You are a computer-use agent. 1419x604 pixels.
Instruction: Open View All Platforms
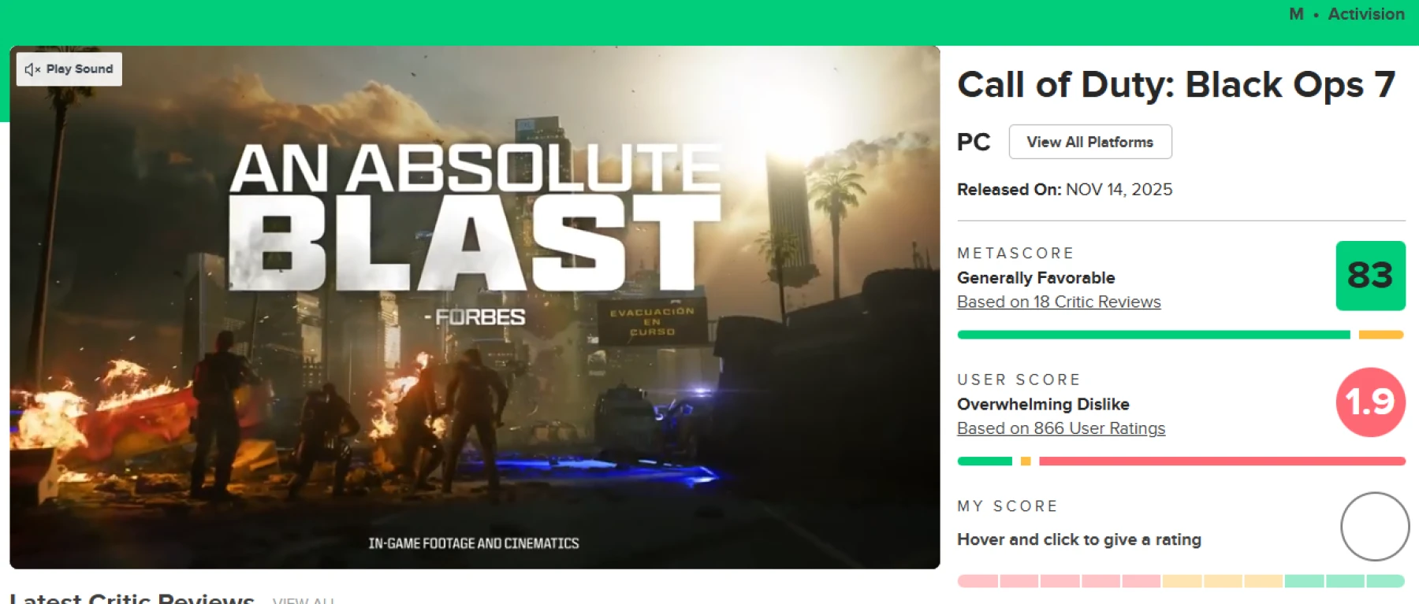point(1089,142)
